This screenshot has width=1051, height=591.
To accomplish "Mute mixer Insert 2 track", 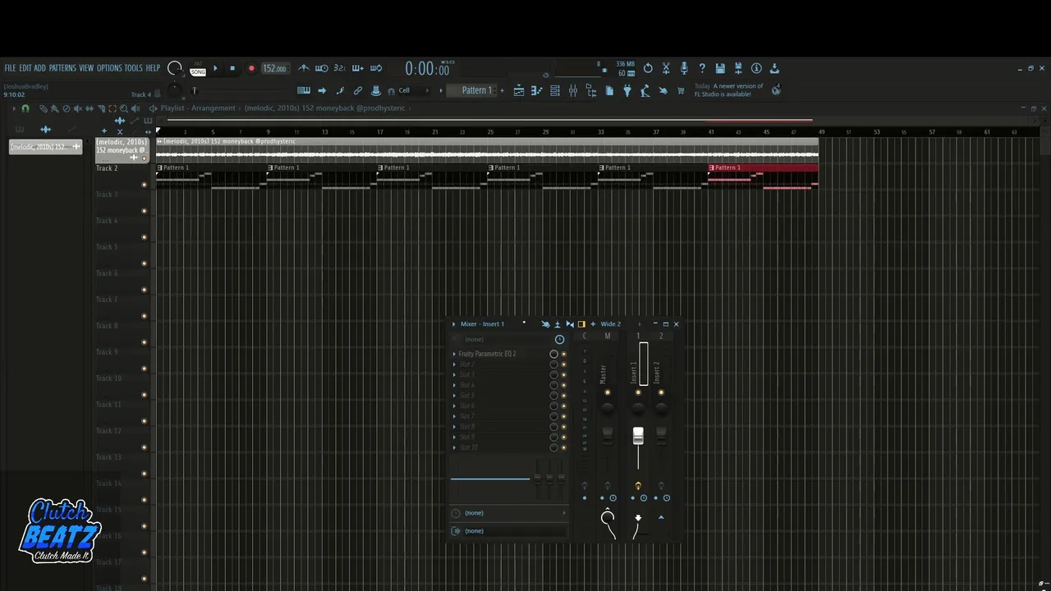I will [661, 392].
